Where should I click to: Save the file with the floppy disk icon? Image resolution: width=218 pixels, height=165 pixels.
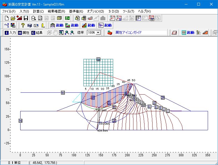point(26,18)
